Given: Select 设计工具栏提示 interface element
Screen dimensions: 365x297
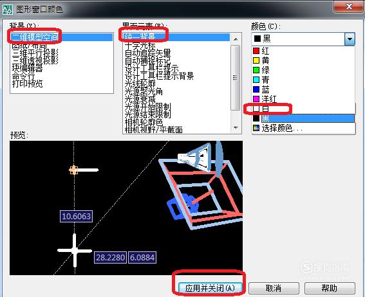Looking at the screenshot, I should coord(152,68).
